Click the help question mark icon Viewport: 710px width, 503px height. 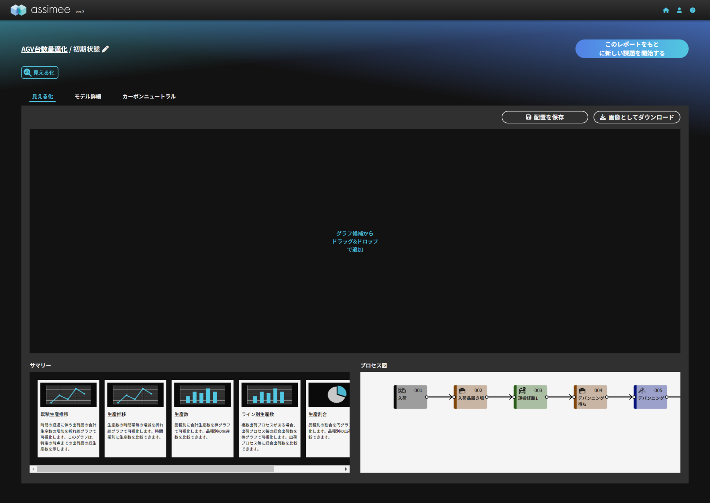point(692,10)
